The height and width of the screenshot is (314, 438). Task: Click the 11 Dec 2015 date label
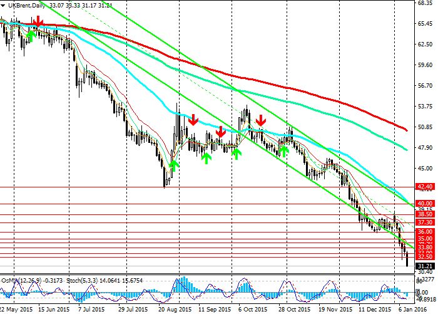(375, 309)
